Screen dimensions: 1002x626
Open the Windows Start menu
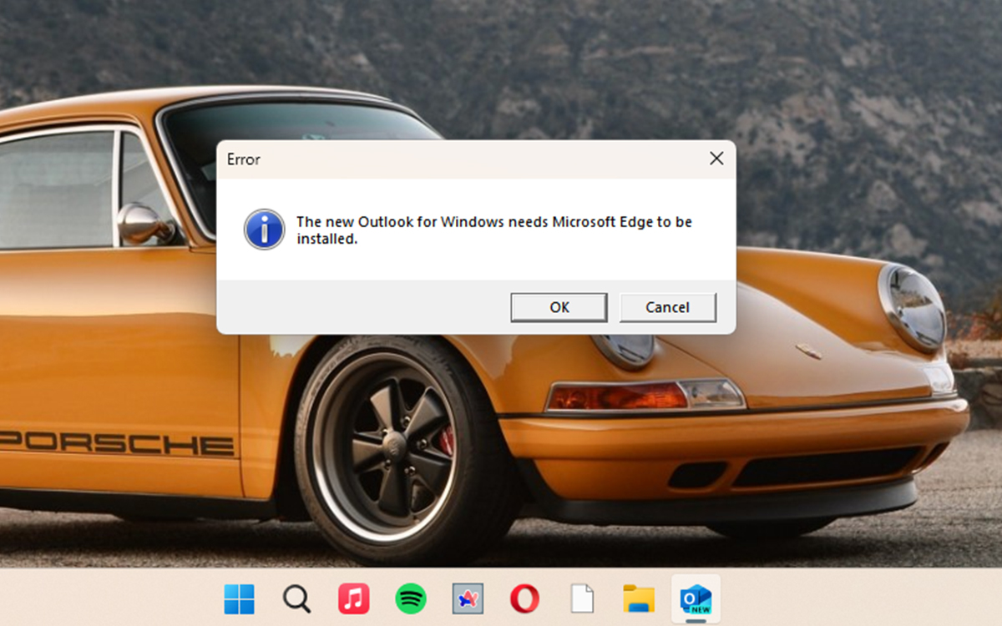pyautogui.click(x=240, y=598)
